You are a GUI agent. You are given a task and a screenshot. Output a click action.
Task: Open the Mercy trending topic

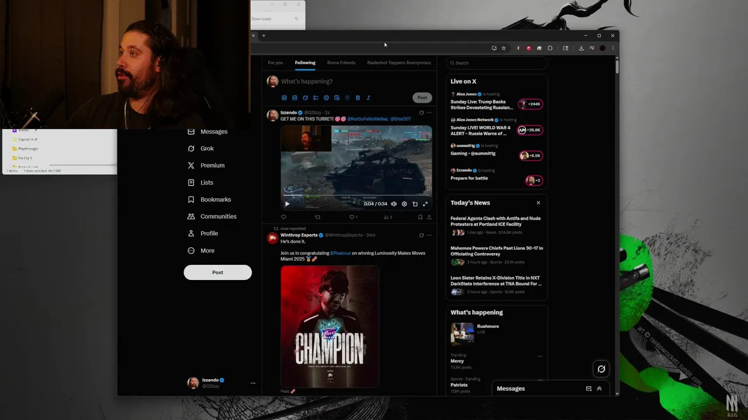(x=458, y=361)
